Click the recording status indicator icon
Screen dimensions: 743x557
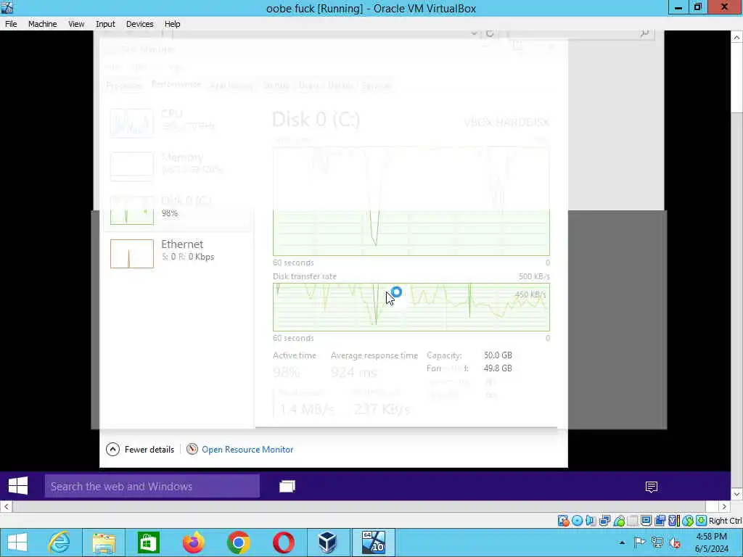(660, 521)
